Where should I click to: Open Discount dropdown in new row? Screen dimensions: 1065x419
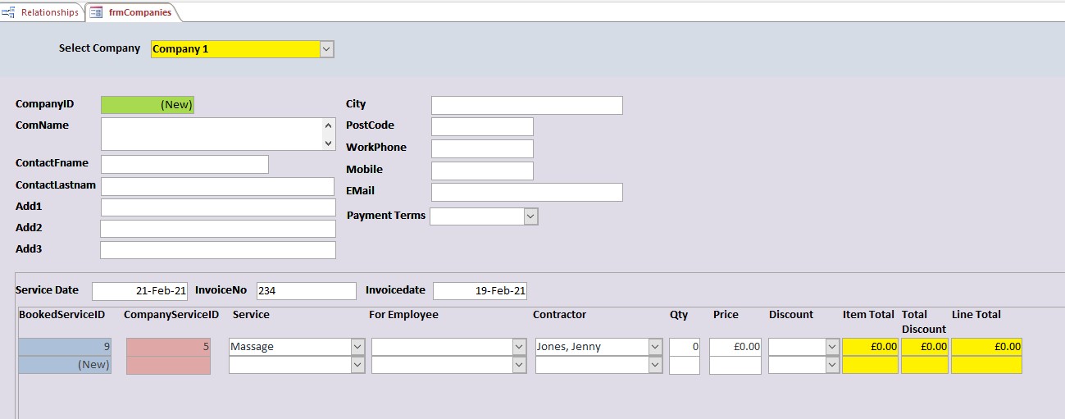[x=832, y=365]
